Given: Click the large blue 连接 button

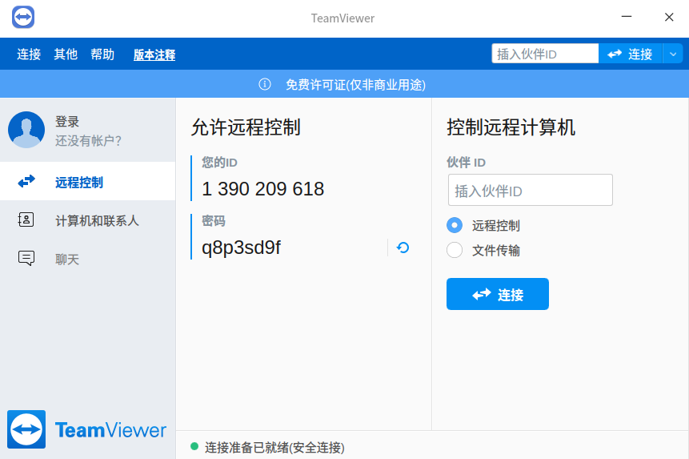Looking at the screenshot, I should click(x=498, y=294).
